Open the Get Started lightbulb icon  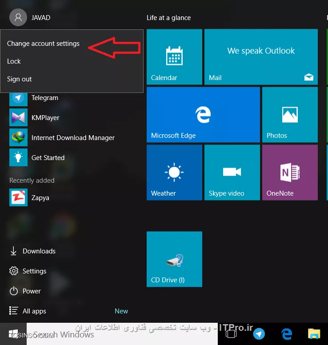pos(18,157)
